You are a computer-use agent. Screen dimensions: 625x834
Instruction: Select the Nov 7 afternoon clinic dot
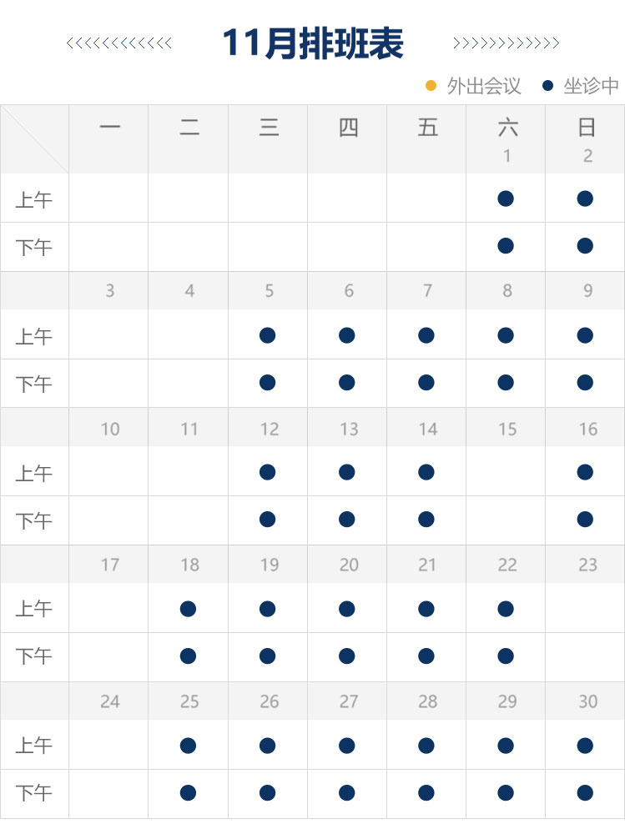pyautogui.click(x=426, y=383)
